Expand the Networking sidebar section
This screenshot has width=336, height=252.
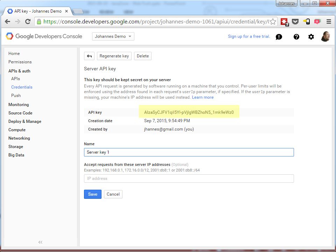click(19, 138)
